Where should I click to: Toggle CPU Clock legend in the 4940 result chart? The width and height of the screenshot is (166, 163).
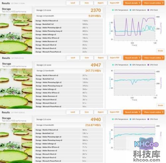[153, 119]
